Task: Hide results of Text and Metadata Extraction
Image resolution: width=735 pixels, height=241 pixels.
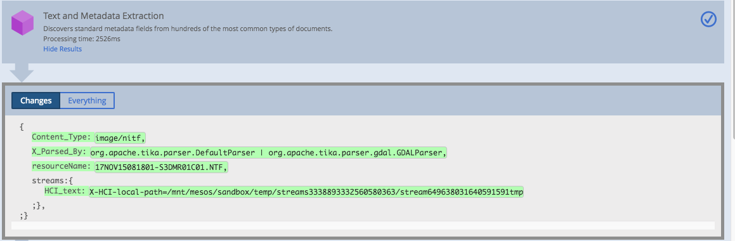Action: tap(62, 49)
